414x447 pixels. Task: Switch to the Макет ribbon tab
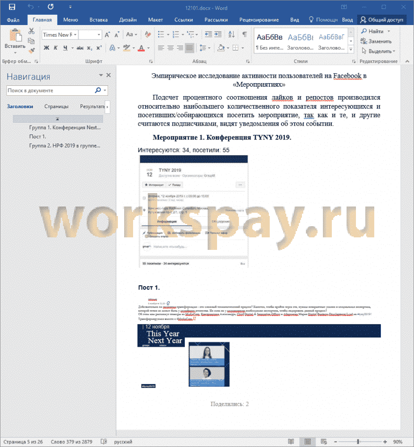155,20
